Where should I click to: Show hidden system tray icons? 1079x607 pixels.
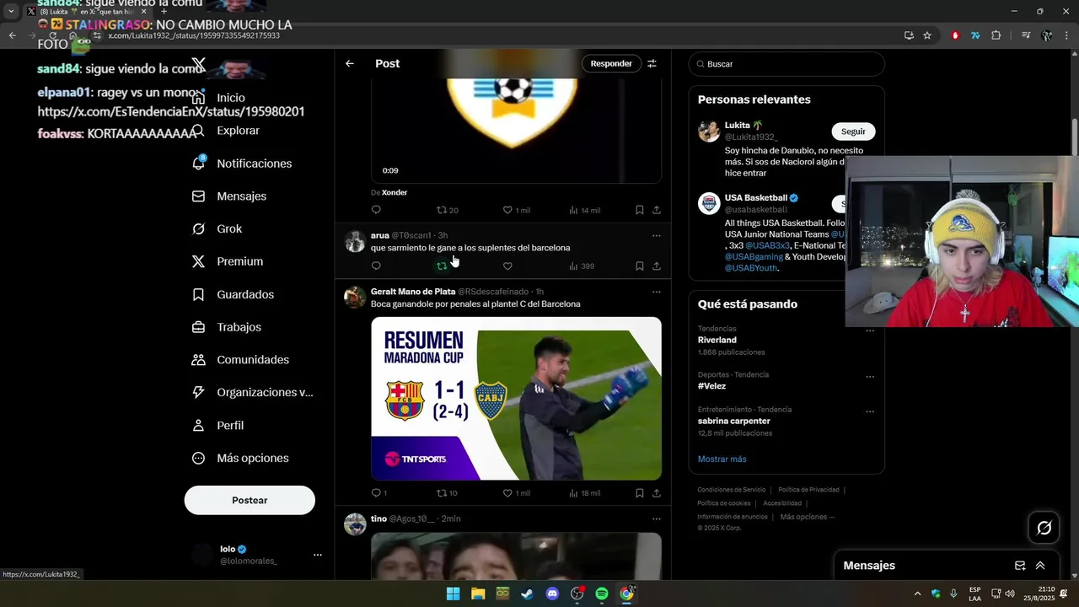918,594
